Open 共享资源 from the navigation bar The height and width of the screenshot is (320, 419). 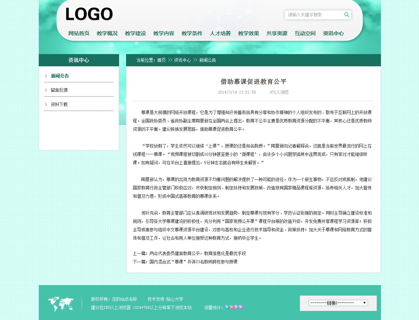pos(277,34)
